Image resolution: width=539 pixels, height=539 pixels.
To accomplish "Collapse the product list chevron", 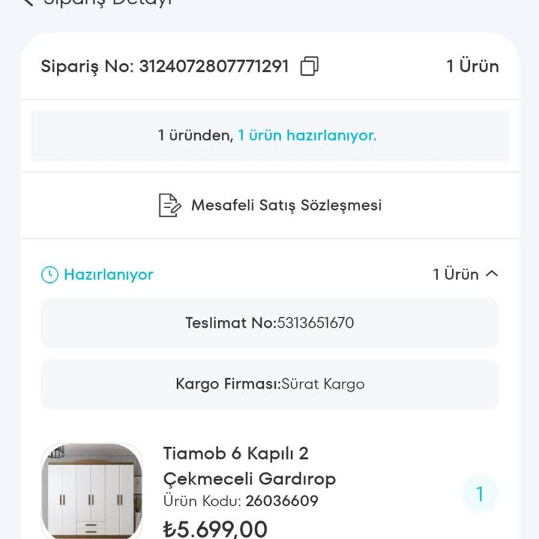I will point(492,274).
